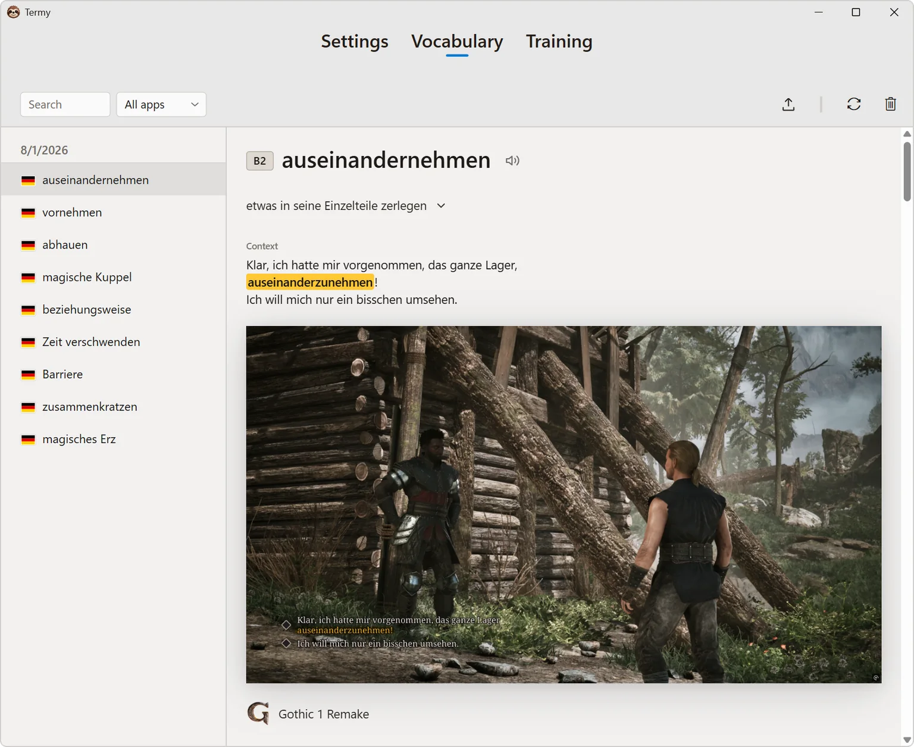Click the scrollbar down arrow

(x=907, y=740)
